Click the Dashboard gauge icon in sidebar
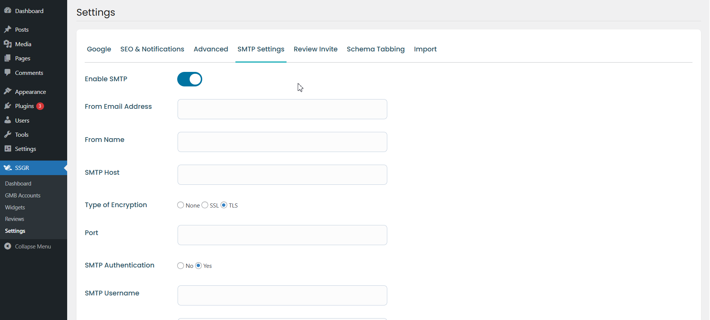 coord(7,11)
